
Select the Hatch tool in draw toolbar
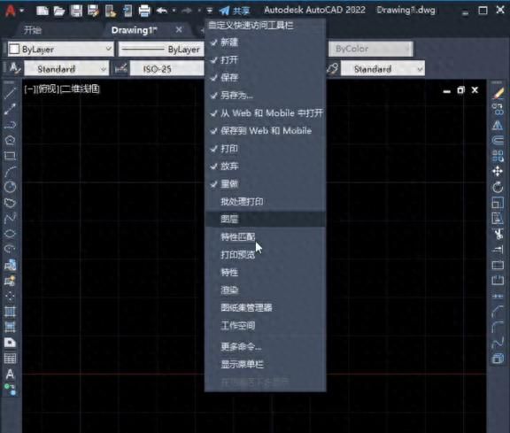point(10,312)
